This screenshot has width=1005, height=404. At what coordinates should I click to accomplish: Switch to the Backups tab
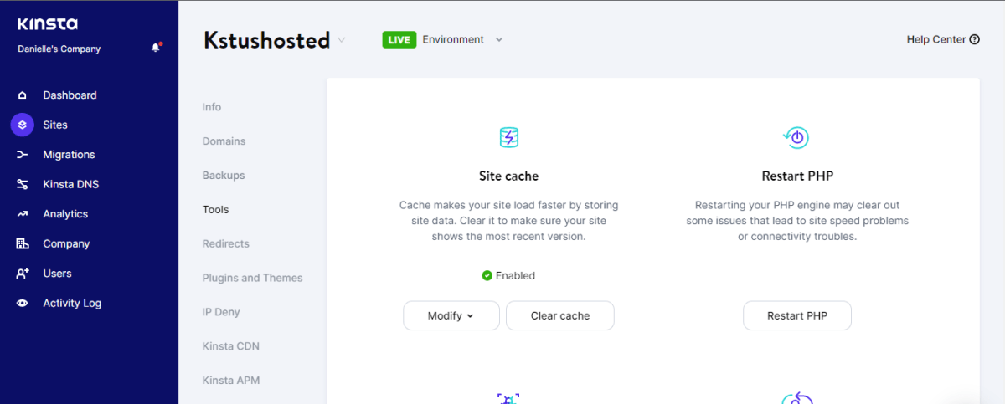(224, 176)
